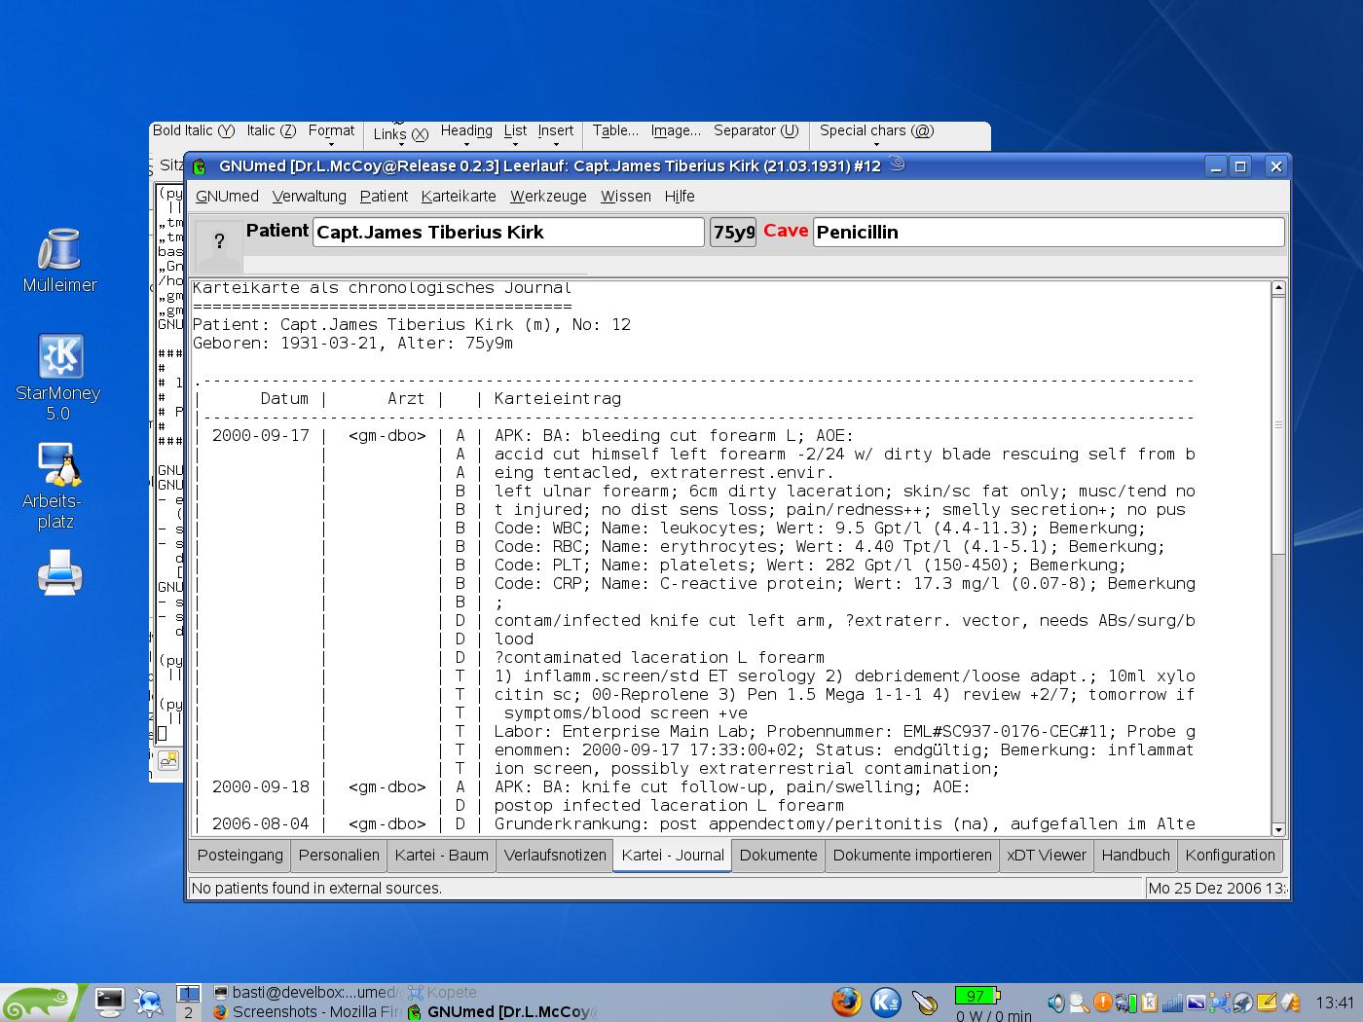Expand the Heading dropdown in background toolbar
This screenshot has height=1022, width=1363.
click(x=466, y=135)
